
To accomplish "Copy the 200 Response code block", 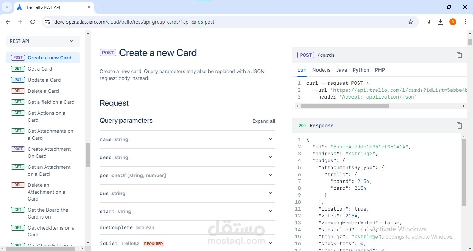I will tap(459, 125).
